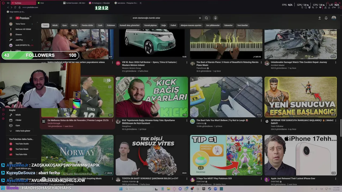Click the Windows Start button on the taskbar
The height and width of the screenshot is (192, 342).
tap(121, 189)
